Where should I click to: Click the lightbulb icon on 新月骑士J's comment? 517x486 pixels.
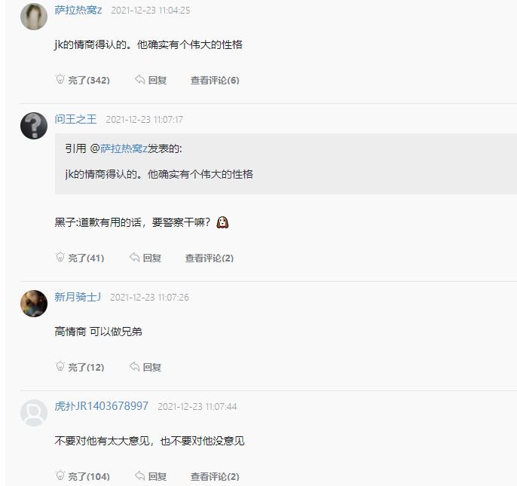click(60, 367)
